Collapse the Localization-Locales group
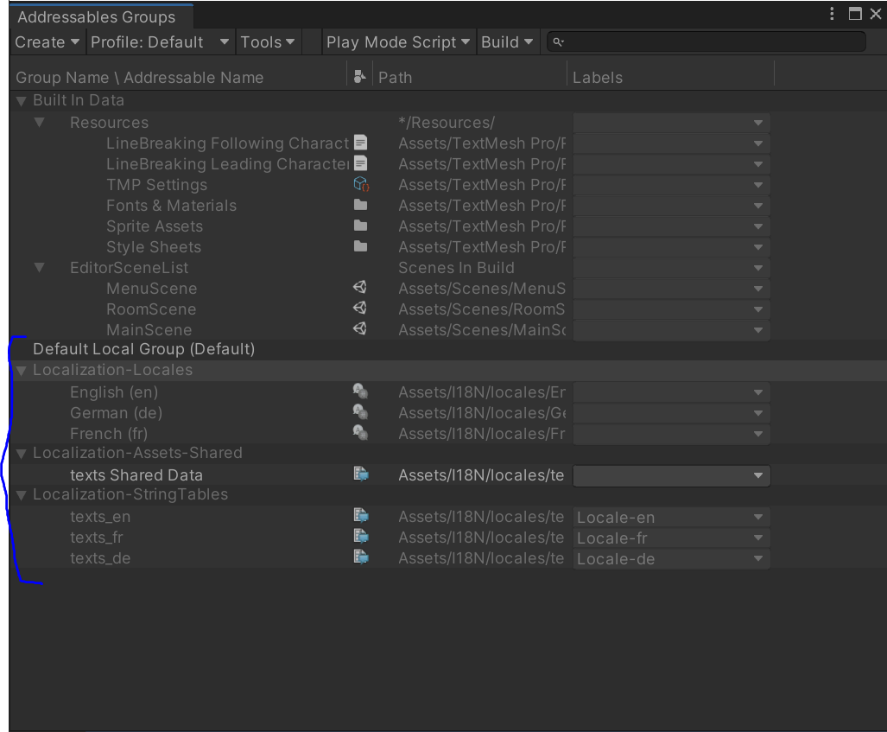 [19, 370]
